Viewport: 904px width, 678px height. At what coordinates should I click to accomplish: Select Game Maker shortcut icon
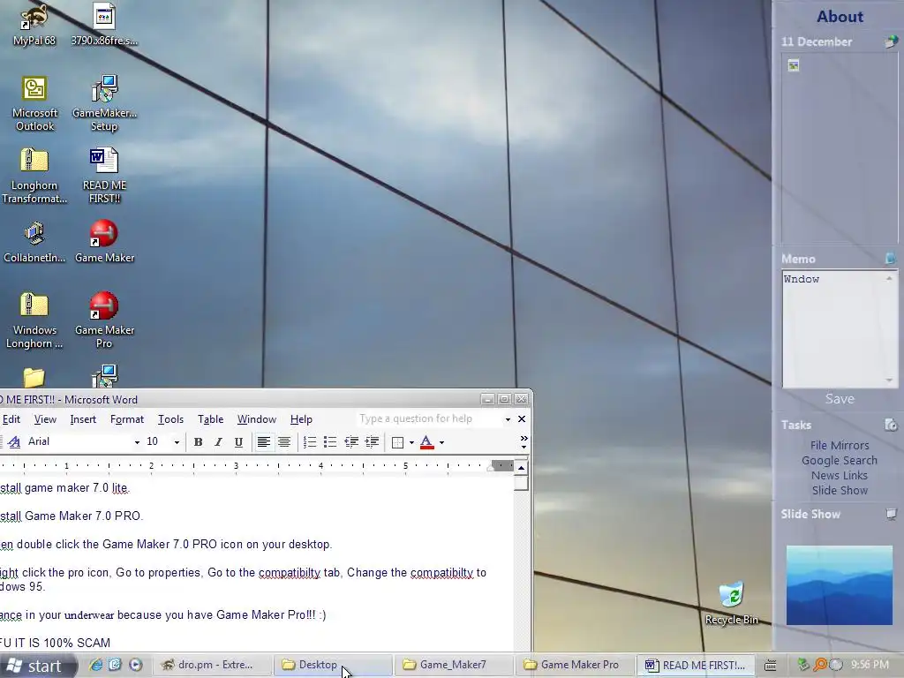(104, 243)
